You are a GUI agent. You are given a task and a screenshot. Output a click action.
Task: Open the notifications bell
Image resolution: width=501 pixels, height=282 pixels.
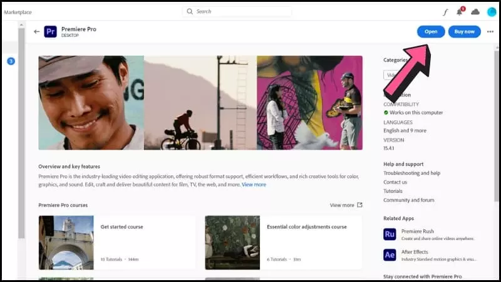(x=459, y=12)
